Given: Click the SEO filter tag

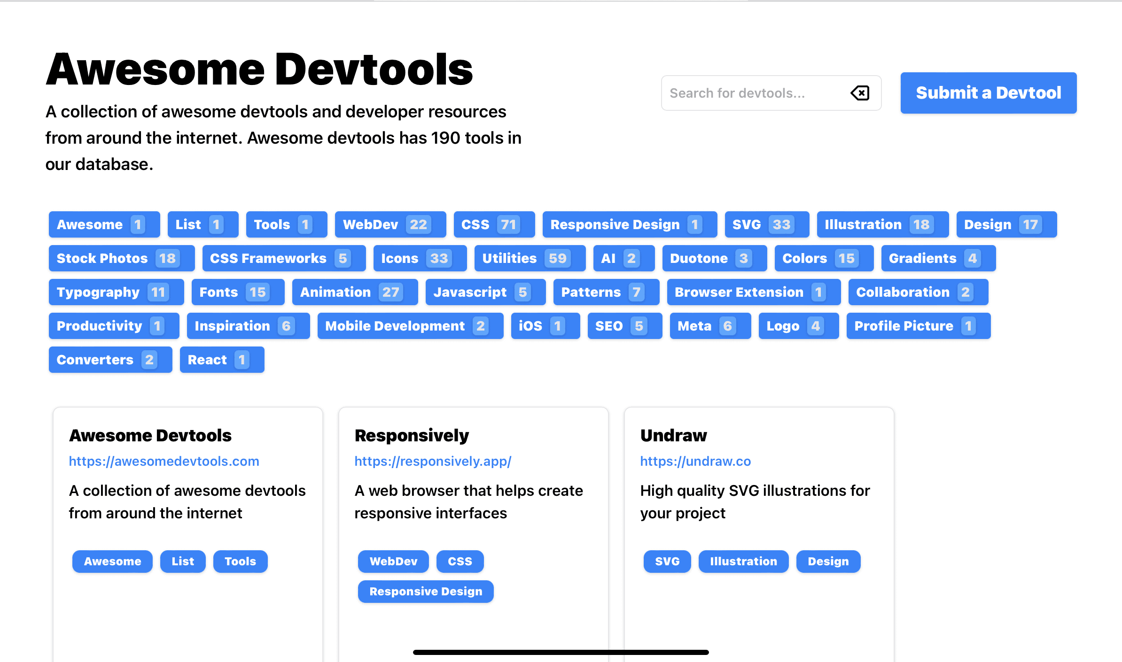Looking at the screenshot, I should coord(625,326).
